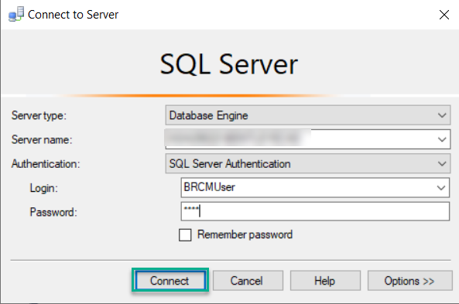Open the Server name dropdown arrow
The image size is (459, 304).
pos(442,139)
